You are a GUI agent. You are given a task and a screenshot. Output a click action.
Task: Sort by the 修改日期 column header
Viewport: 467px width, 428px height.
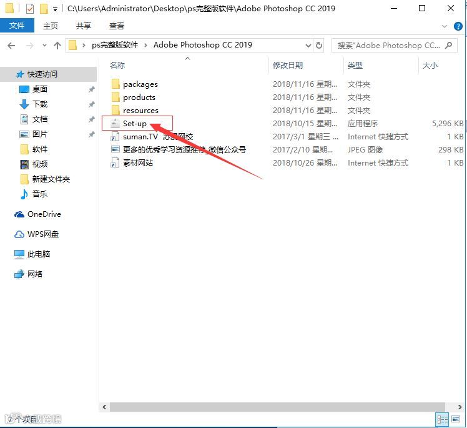(x=288, y=65)
